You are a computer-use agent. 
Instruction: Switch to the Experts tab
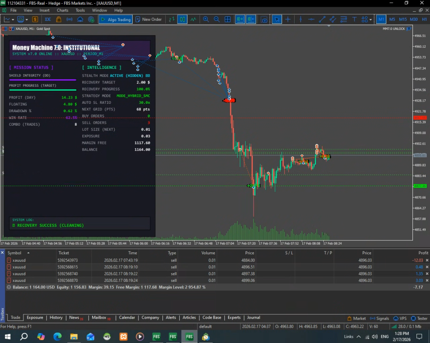[x=234, y=318]
